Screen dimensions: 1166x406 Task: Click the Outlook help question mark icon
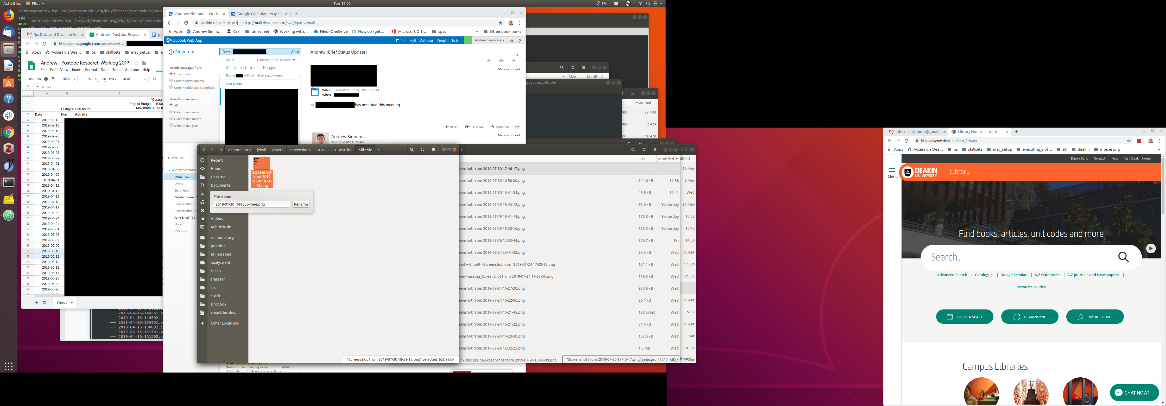tap(520, 41)
